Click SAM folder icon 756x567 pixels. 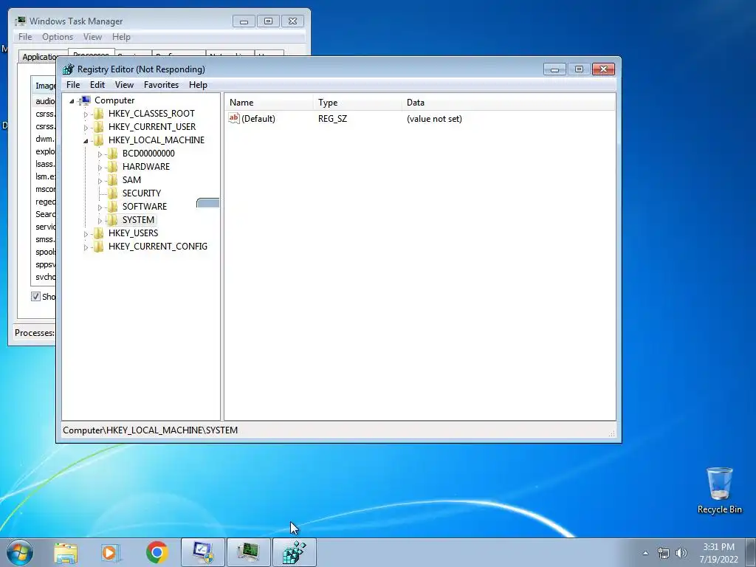[x=112, y=180]
